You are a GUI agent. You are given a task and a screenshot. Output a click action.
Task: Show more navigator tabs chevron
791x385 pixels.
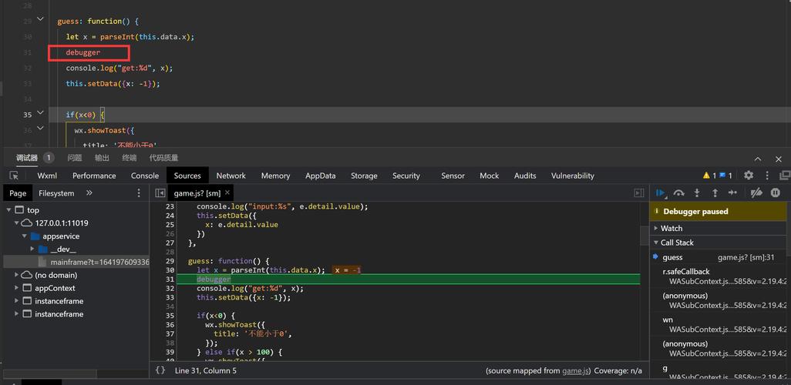tap(89, 193)
